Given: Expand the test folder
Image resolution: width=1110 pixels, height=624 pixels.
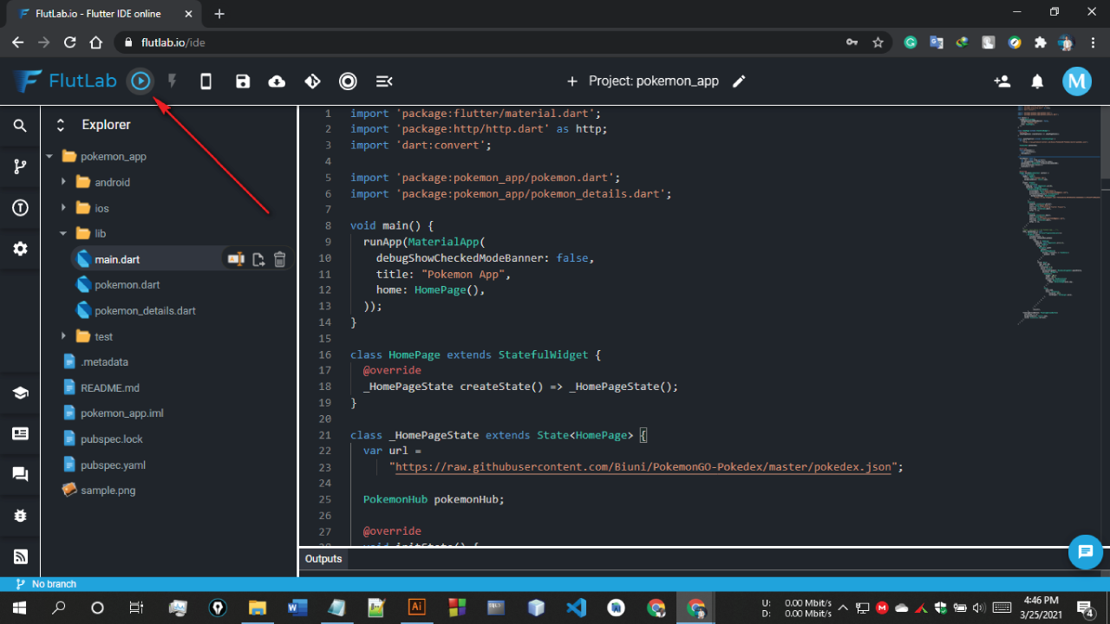Looking at the screenshot, I should point(62,336).
